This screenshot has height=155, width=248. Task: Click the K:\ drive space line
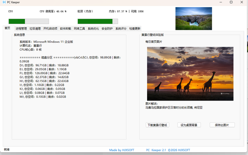pos(42,89)
